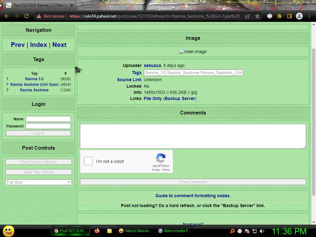Open the Backup Server link

tap(180, 98)
